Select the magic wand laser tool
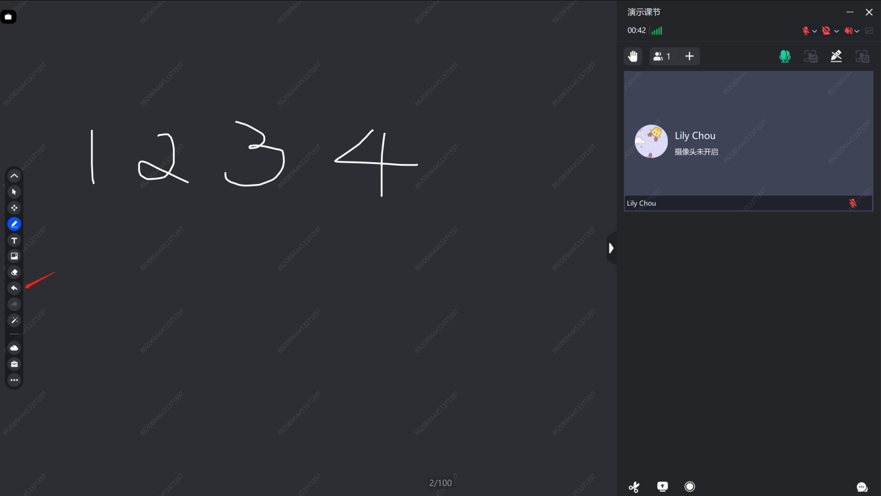The image size is (881, 496). [x=14, y=320]
